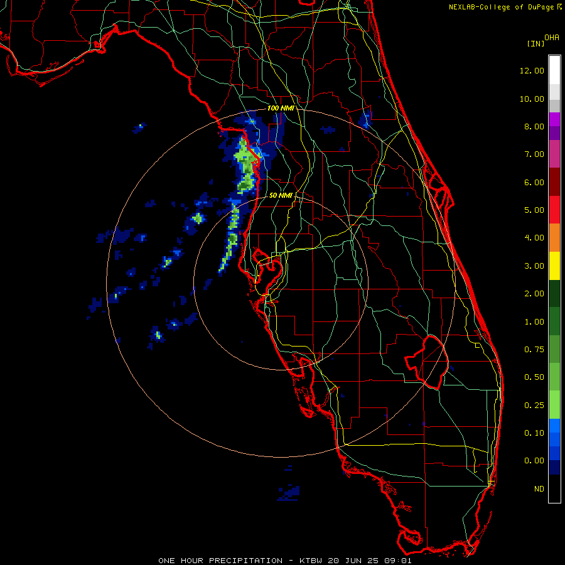Click the 100 NMI range ring label
565x565 pixels.
pos(280,108)
